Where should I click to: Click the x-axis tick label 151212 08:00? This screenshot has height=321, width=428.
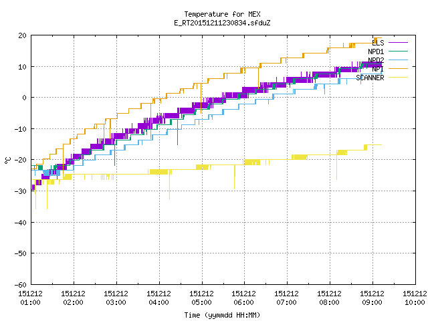coord(329,298)
